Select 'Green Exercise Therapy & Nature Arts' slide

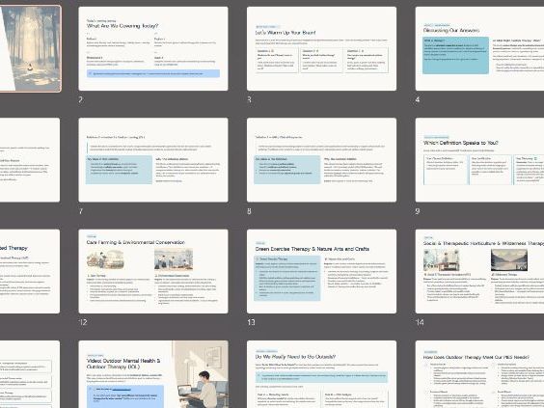coord(321,271)
